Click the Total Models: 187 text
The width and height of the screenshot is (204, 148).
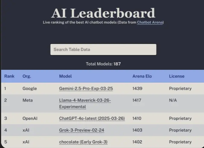[x=103, y=64]
